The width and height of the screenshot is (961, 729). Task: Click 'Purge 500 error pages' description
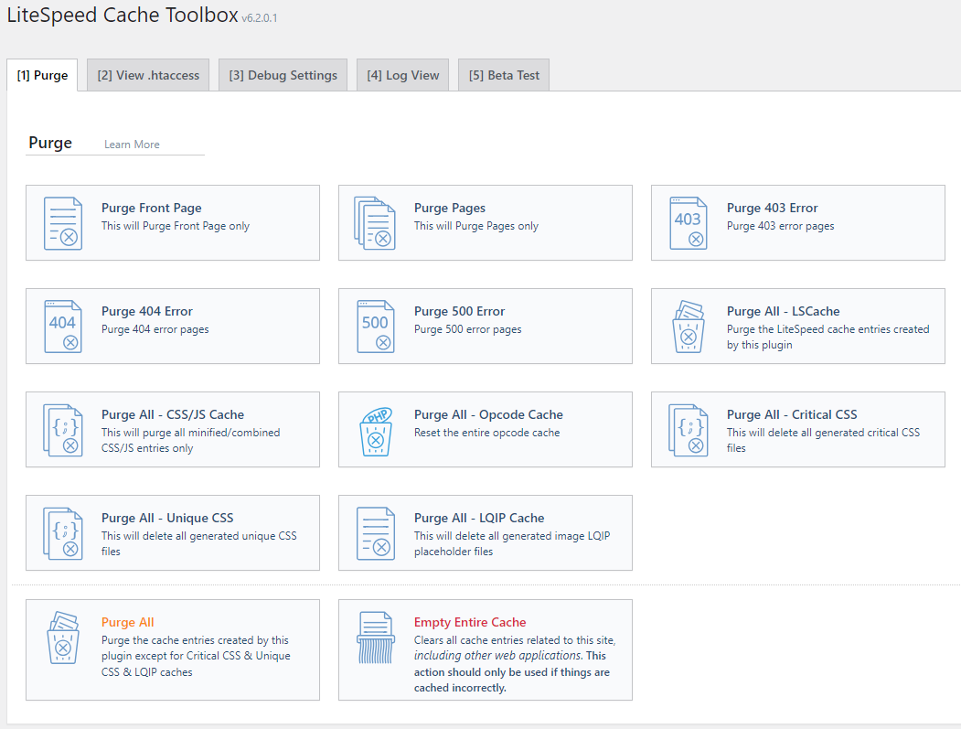pos(467,330)
